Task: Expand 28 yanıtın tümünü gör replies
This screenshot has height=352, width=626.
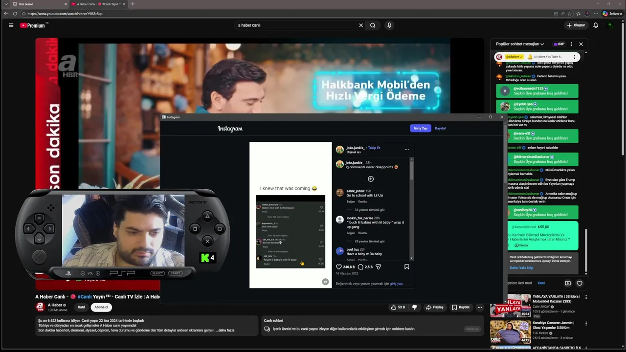Action: (370, 242)
